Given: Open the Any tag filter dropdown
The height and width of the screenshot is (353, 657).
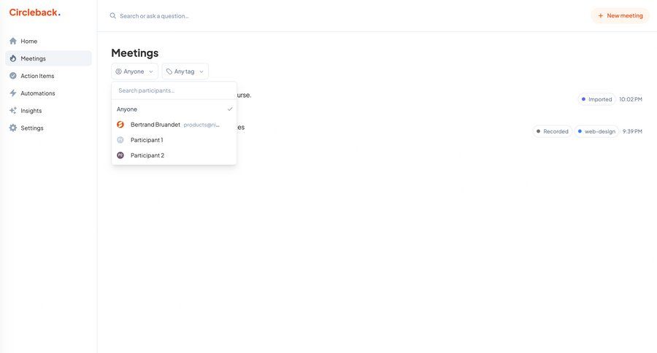Looking at the screenshot, I should coord(185,71).
